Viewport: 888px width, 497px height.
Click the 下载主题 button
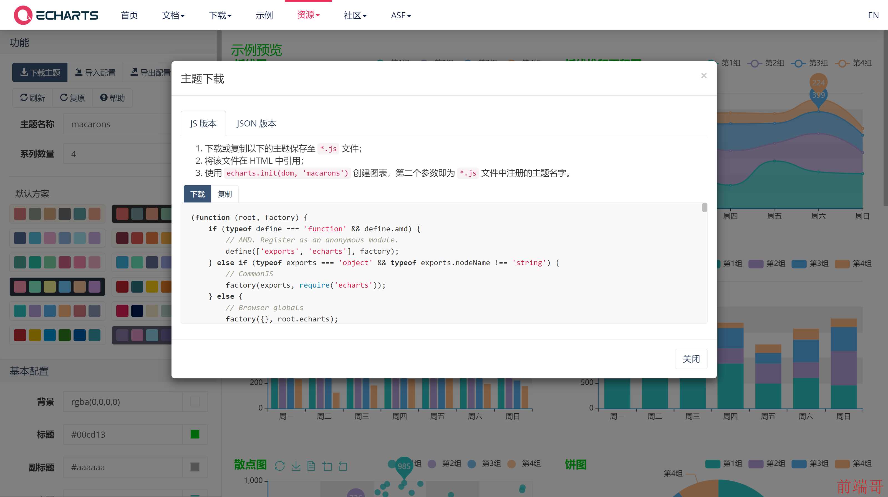click(x=40, y=72)
